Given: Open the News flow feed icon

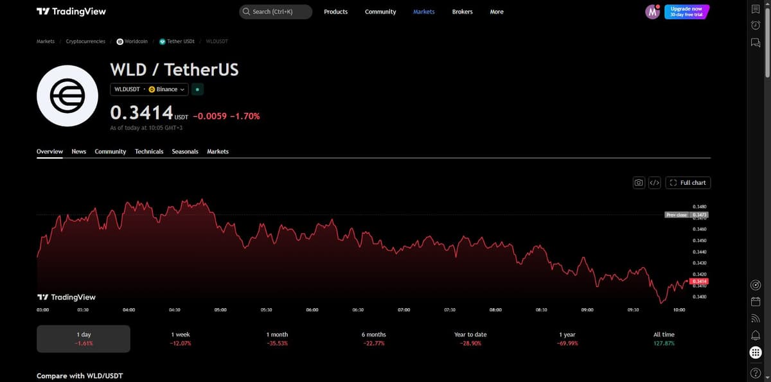Looking at the screenshot, I should coord(756,319).
